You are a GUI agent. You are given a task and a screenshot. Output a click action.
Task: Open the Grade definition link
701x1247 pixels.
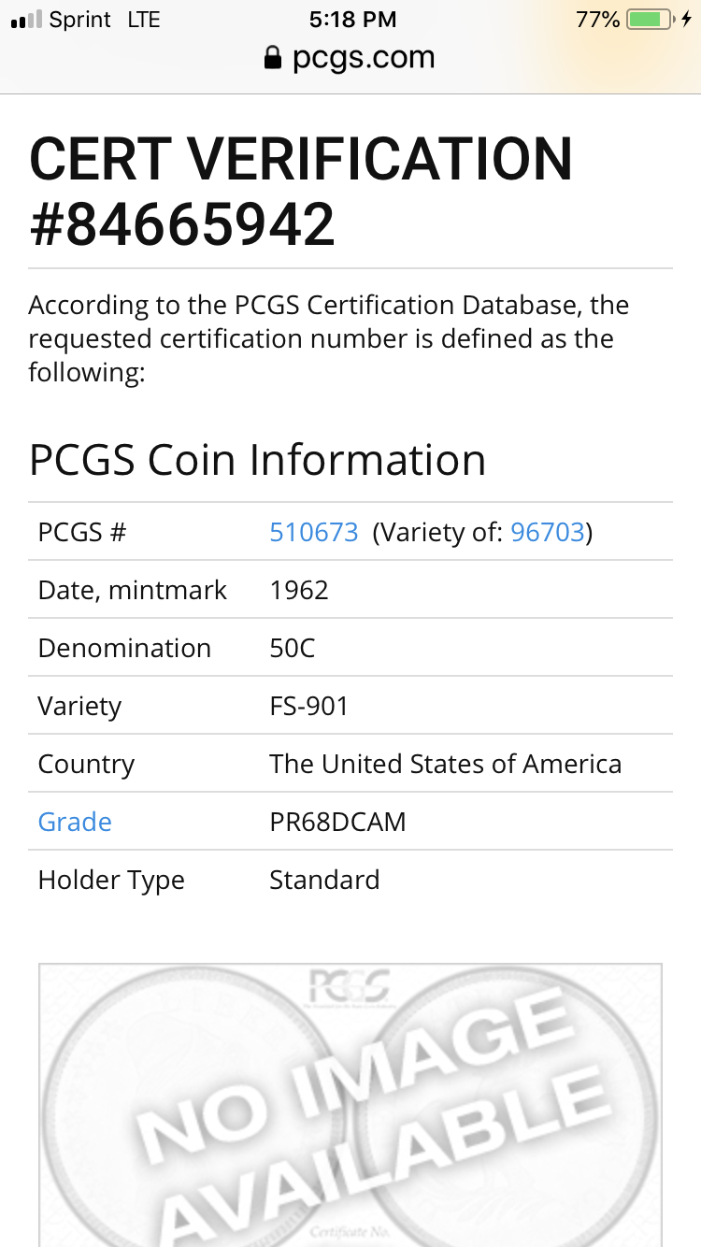click(75, 822)
